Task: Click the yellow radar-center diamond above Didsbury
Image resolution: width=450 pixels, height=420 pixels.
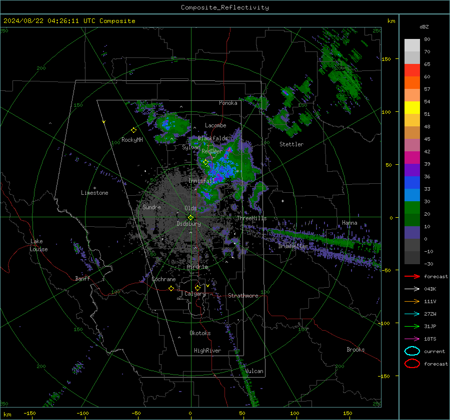Action: coord(190,218)
